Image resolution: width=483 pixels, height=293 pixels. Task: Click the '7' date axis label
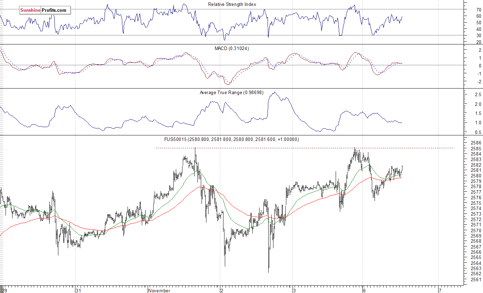tap(440, 290)
